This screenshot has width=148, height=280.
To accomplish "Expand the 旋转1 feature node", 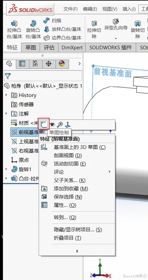I will 6,169.
